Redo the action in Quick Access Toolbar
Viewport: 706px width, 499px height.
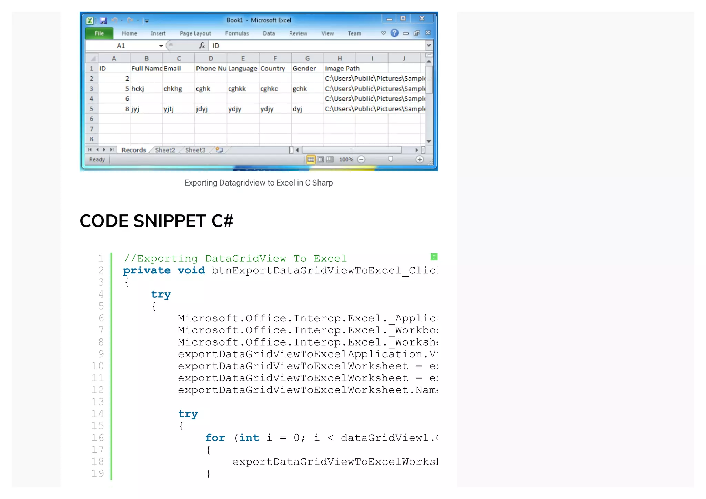click(130, 20)
